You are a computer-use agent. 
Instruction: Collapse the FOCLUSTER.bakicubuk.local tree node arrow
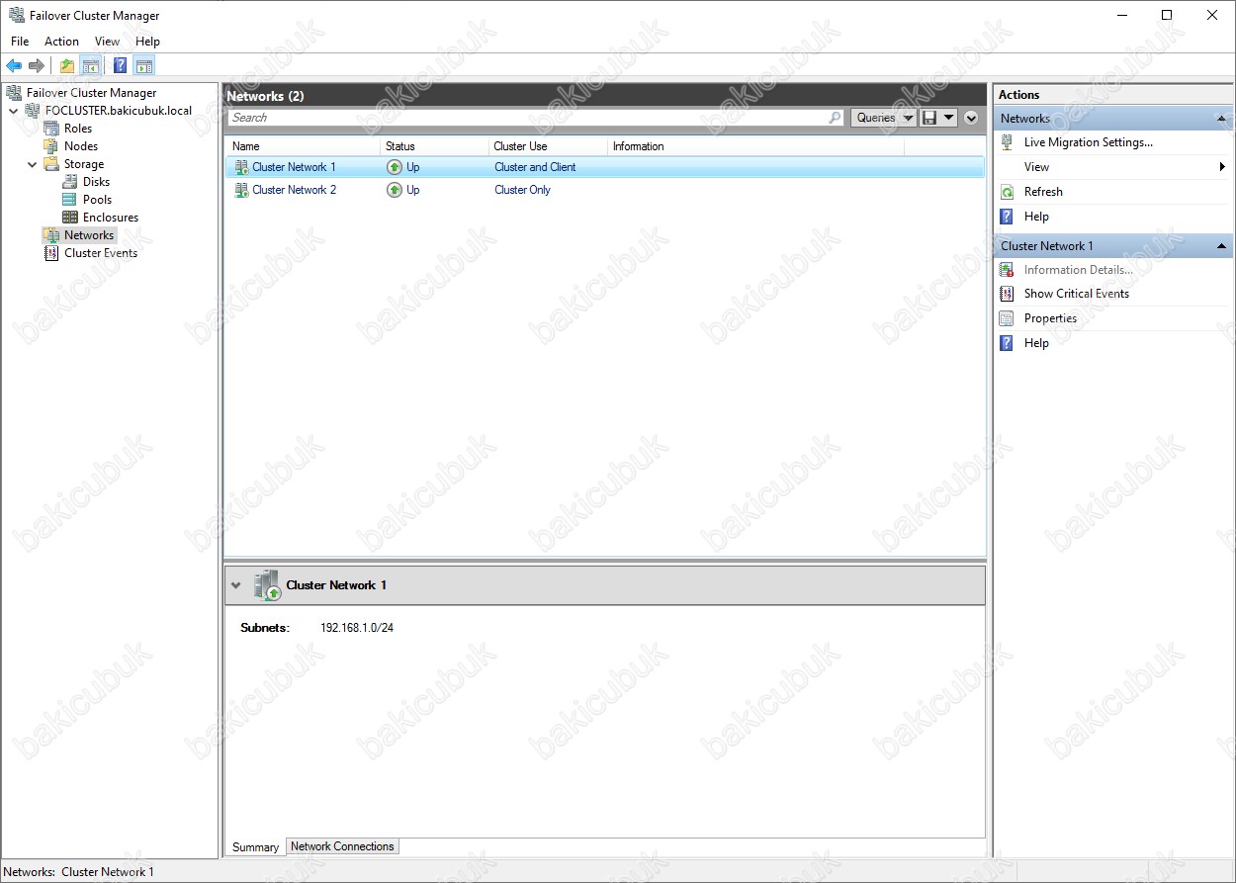point(13,111)
